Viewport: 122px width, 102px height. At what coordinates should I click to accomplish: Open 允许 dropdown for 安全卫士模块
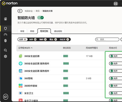pos(116,100)
